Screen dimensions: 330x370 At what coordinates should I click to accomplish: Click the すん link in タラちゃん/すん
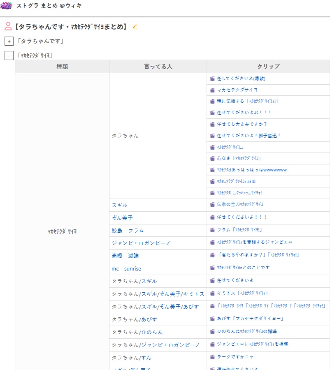coord(146,358)
